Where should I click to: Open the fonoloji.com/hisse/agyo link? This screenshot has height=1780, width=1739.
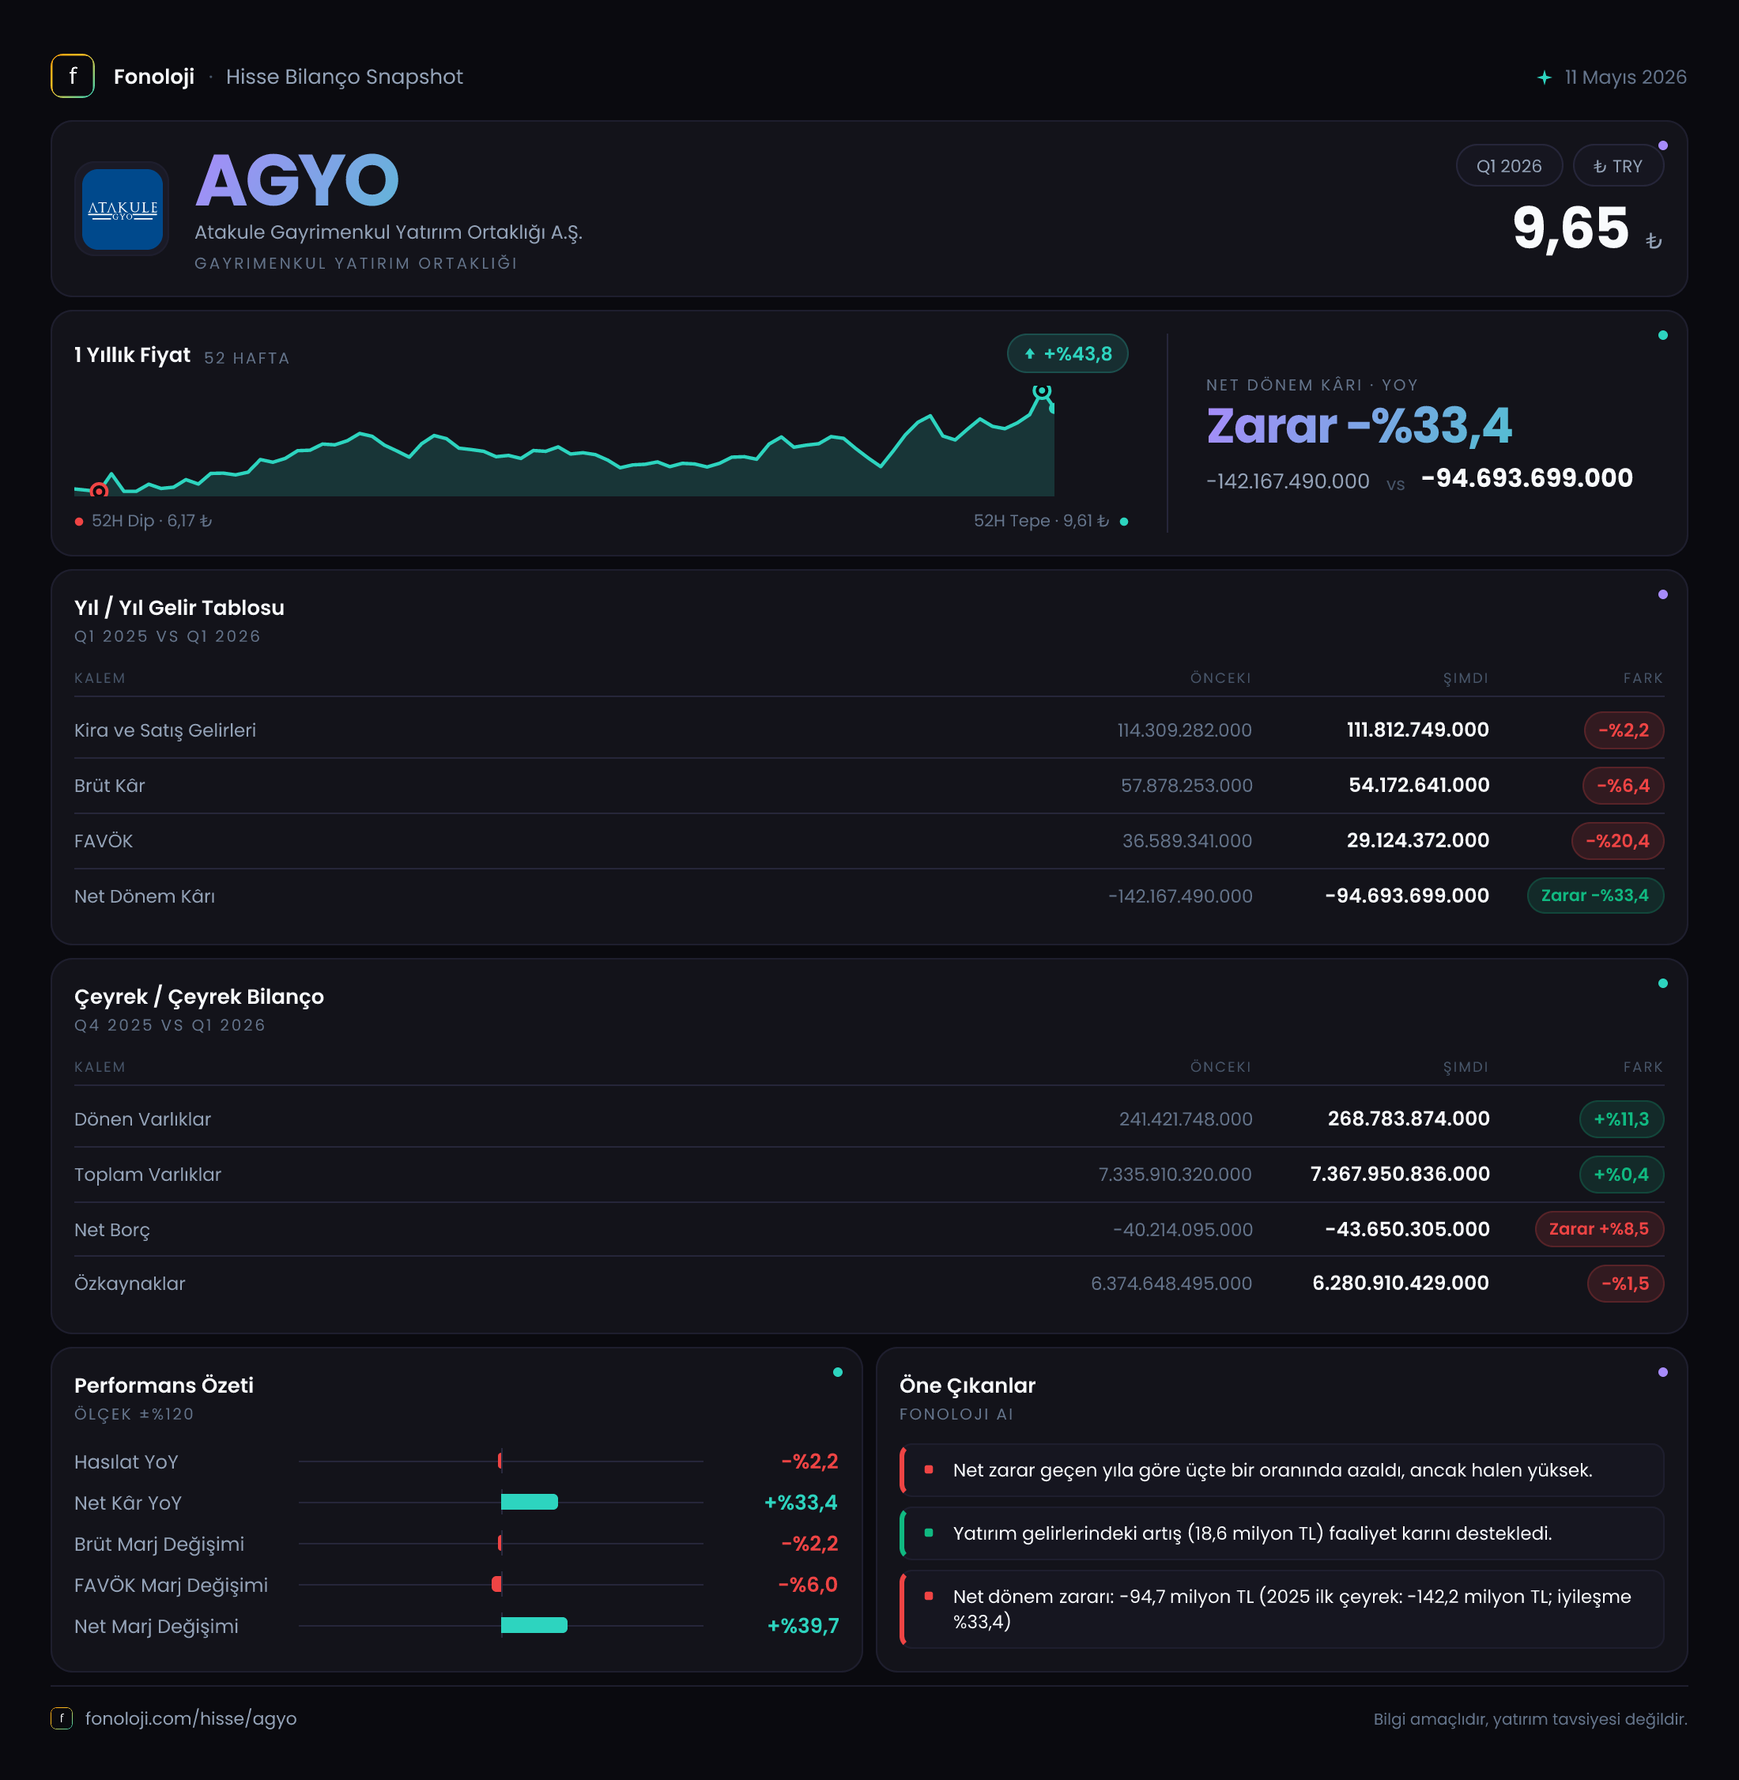[x=190, y=1718]
